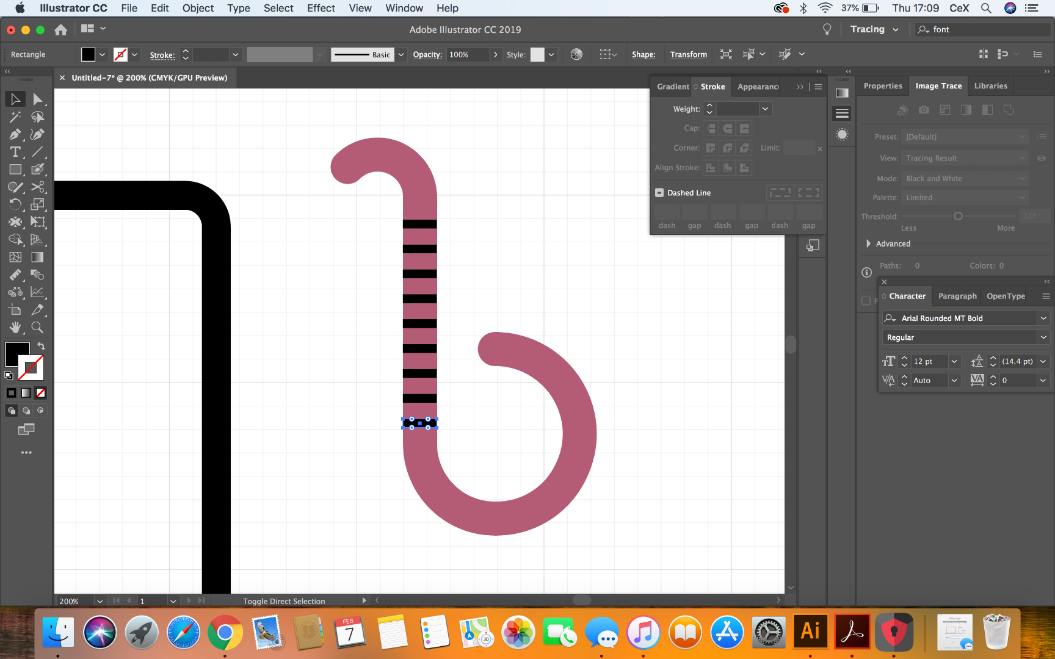
Task: Open the font family dropdown arrow
Action: (1043, 318)
